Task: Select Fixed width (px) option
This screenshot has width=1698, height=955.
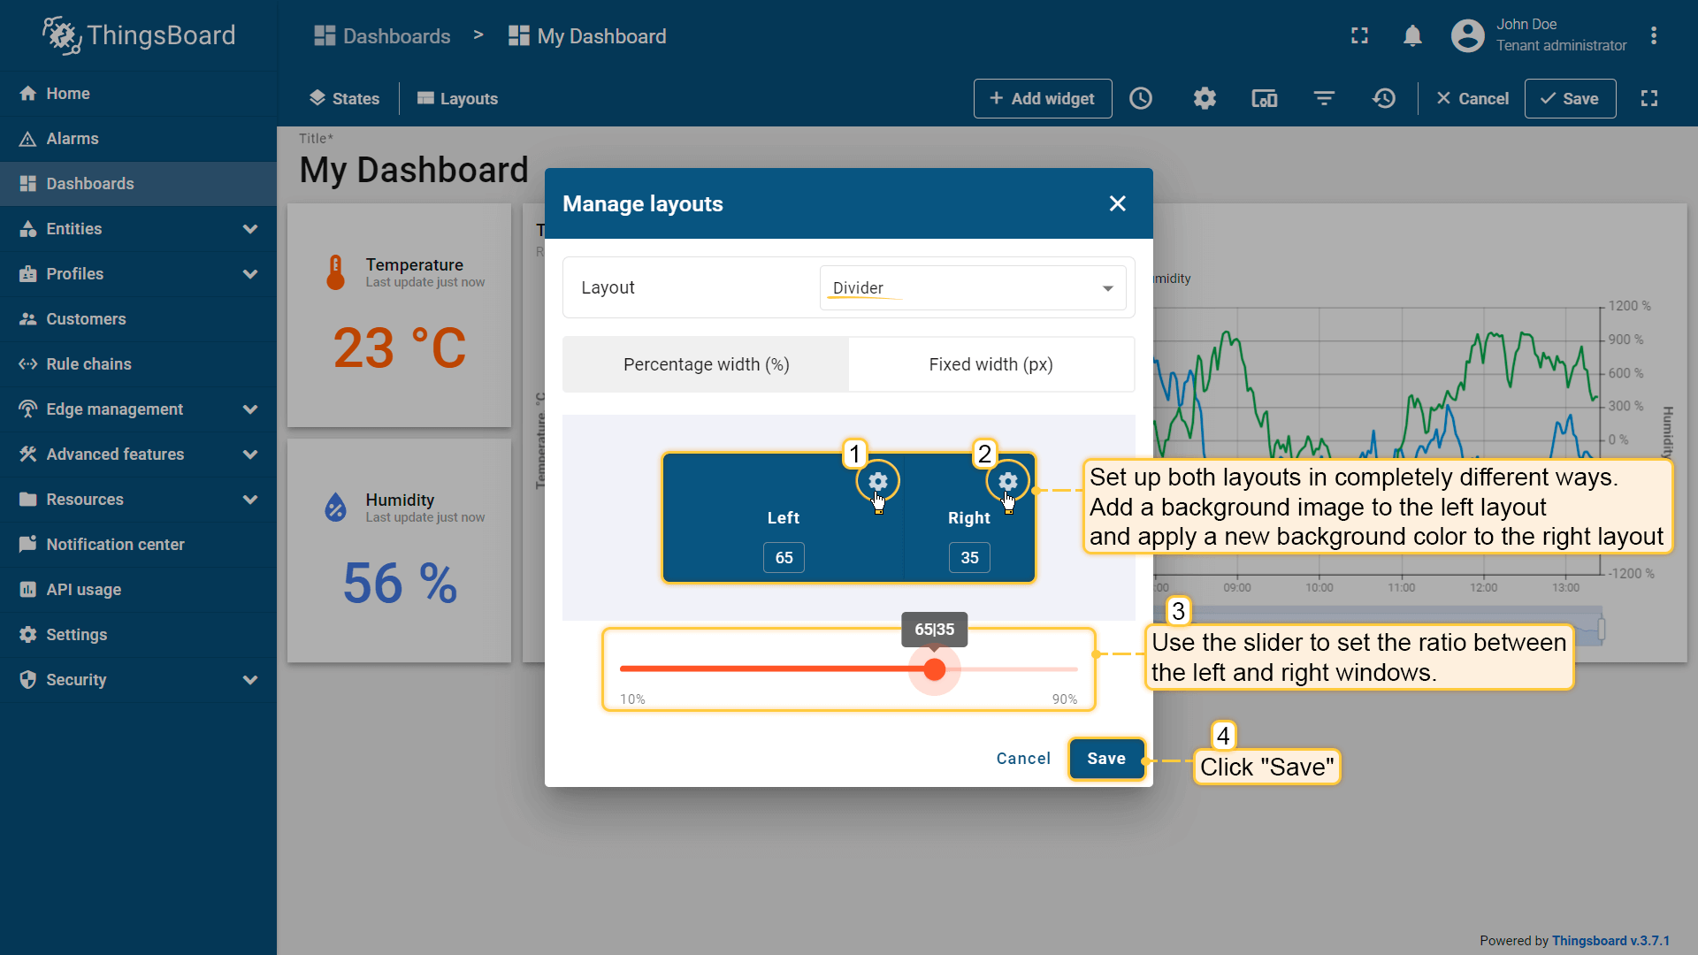Action: point(990,364)
